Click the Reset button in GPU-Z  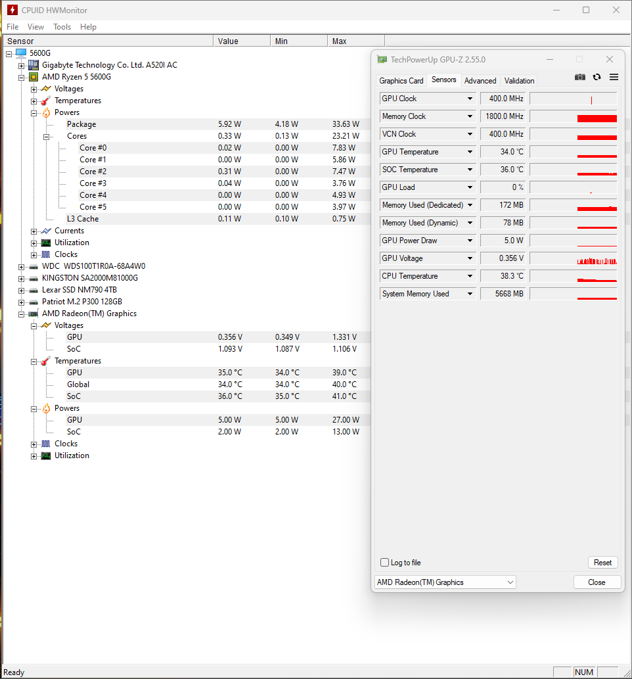point(602,563)
